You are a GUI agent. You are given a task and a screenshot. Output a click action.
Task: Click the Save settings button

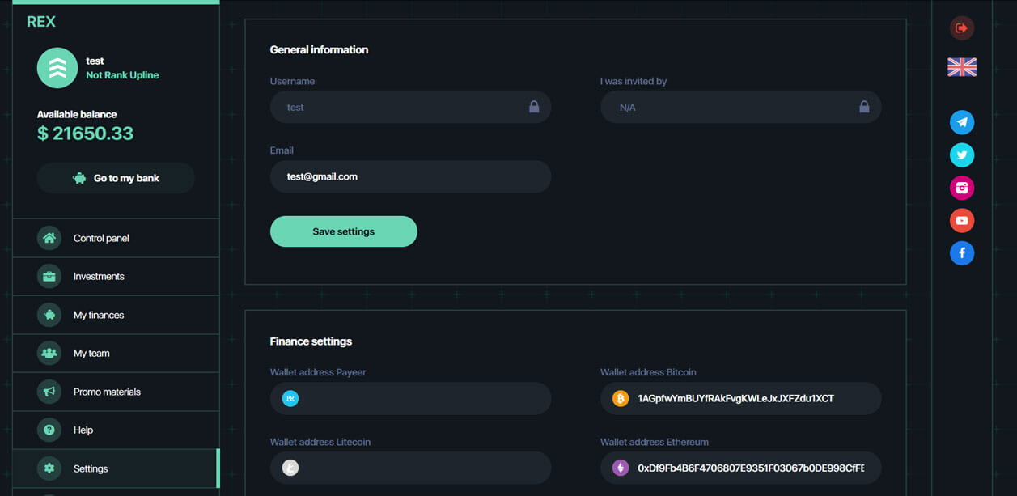344,231
